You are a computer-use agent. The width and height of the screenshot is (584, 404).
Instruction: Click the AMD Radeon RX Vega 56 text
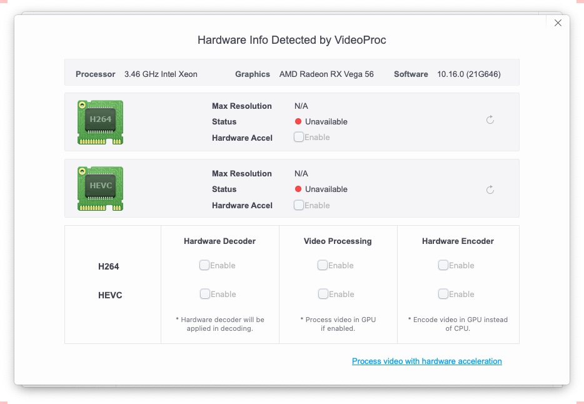pos(326,74)
